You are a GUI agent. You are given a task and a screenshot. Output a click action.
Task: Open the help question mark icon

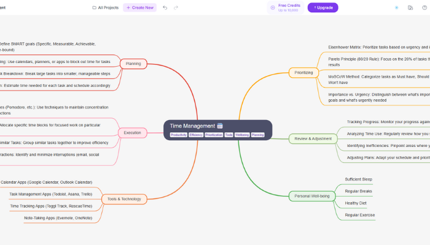[x=424, y=7]
